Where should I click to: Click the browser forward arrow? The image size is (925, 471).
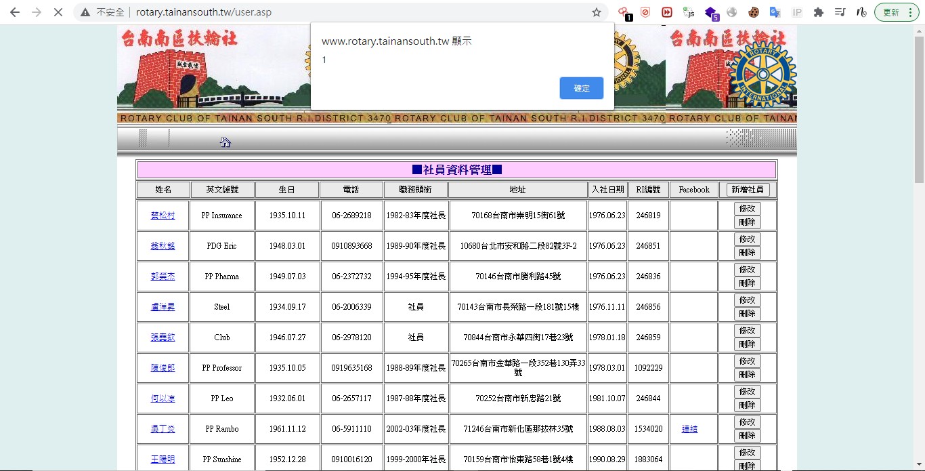pos(37,12)
